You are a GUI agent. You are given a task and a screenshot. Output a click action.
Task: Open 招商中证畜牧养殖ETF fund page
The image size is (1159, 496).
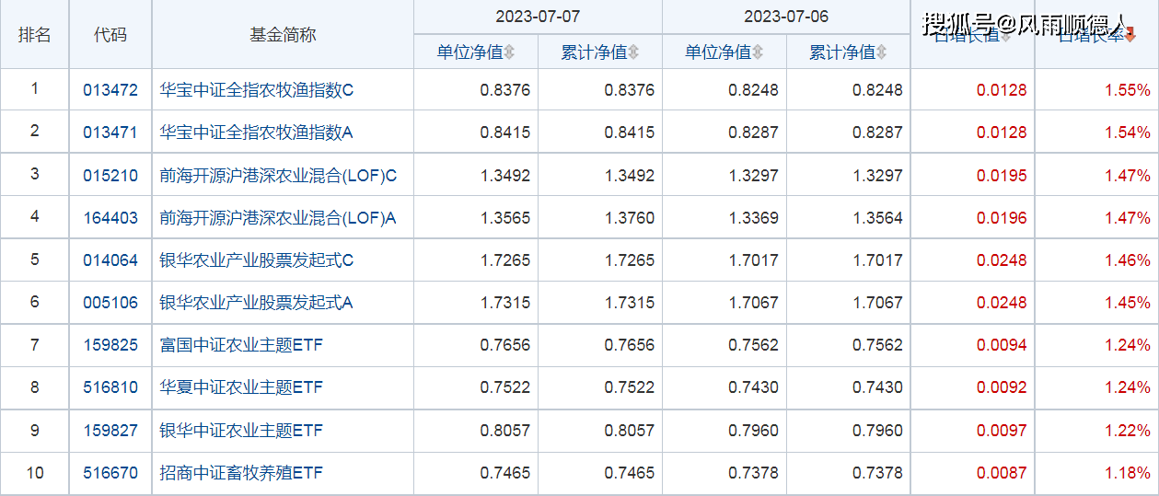pyautogui.click(x=241, y=473)
